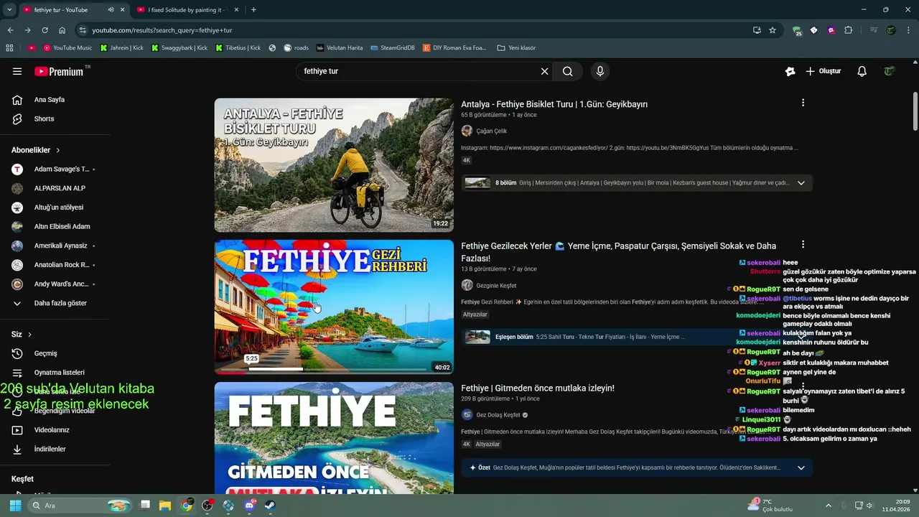Open OBS Studio from taskbar

207,506
